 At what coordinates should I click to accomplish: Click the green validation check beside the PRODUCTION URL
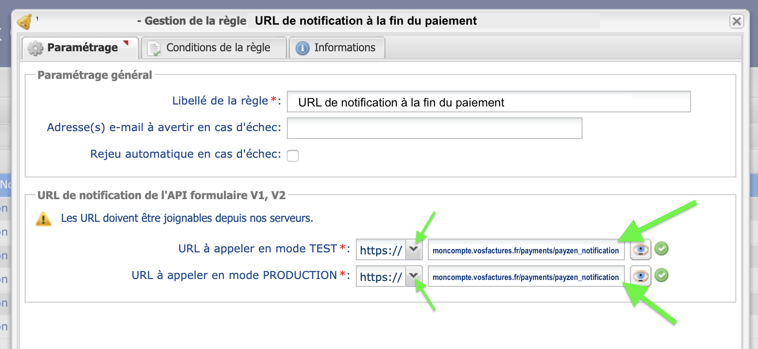tap(661, 276)
